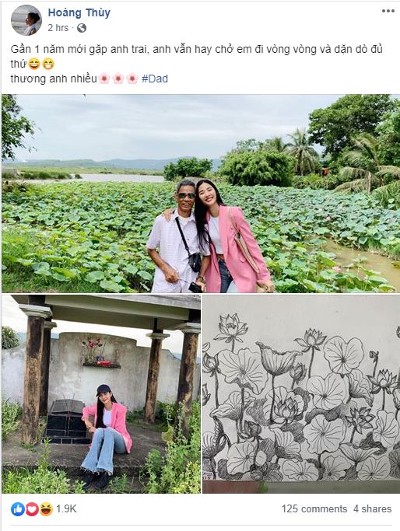Screen dimensions: 400x531
Task: Click the first pink flower emoji
Action: [x=104, y=79]
